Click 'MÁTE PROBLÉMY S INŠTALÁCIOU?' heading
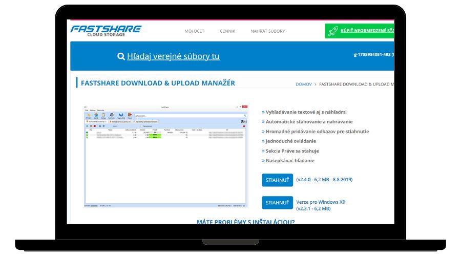 click(245, 222)
